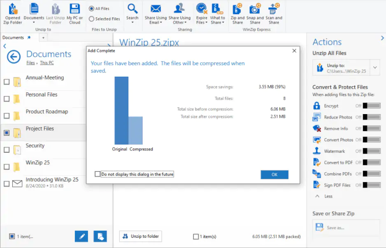Check the '1 item(s)' select-all box in zip pane
This screenshot has width=386, height=248.
click(196, 236)
